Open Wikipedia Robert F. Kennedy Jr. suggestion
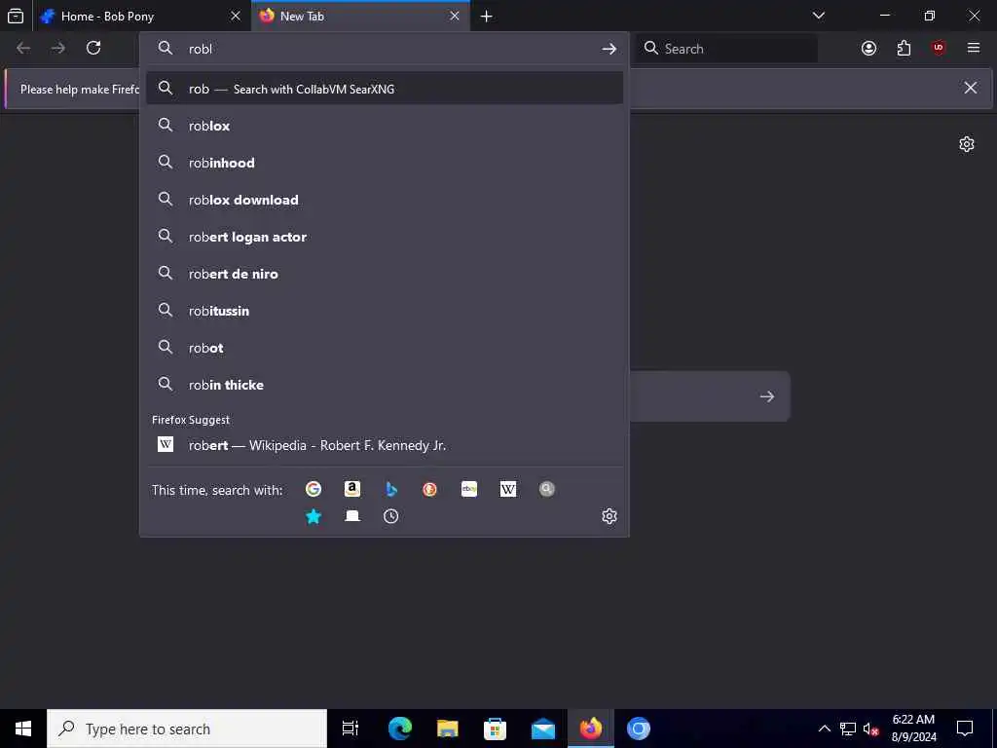 [384, 444]
